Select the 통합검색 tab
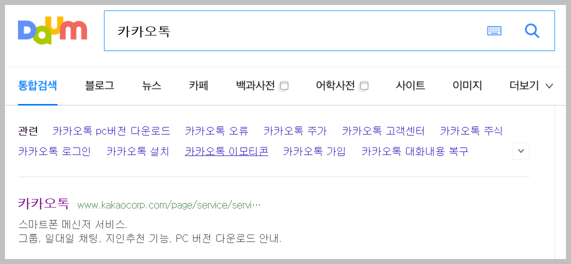This screenshot has width=571, height=264. point(37,86)
